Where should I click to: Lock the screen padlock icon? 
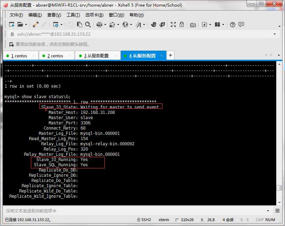tap(182, 24)
